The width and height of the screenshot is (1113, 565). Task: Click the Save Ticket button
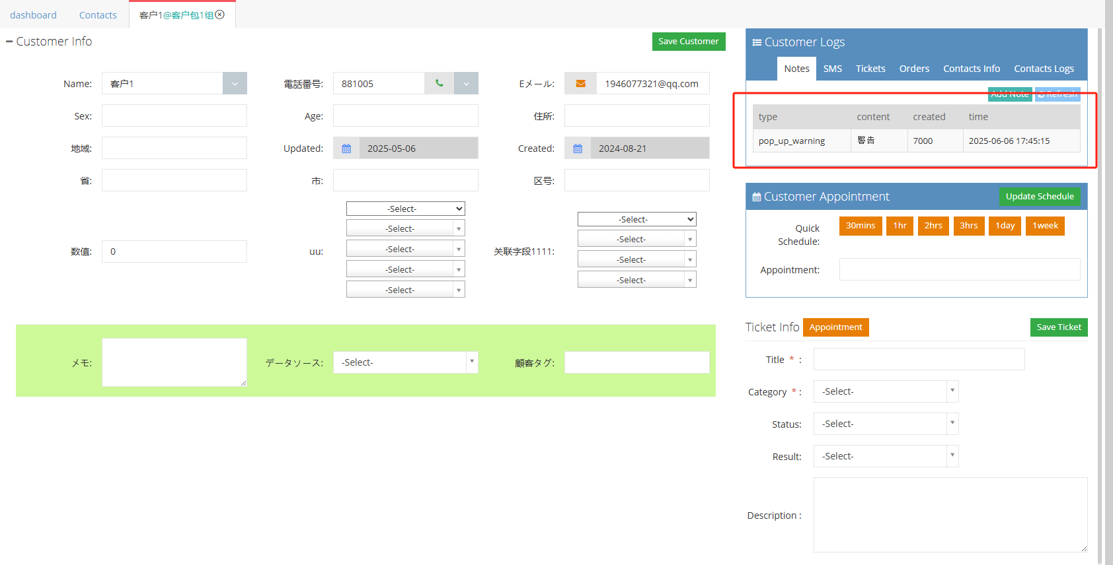(x=1059, y=327)
